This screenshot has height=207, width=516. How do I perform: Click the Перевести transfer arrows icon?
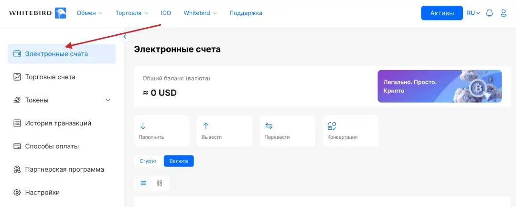tap(269, 126)
